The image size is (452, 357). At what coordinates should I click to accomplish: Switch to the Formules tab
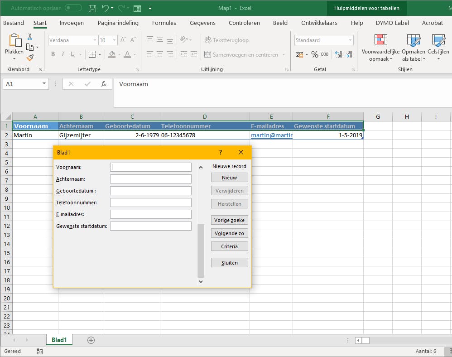tap(164, 23)
